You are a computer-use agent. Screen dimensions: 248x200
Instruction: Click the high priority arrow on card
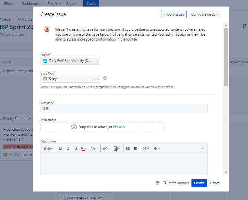pos(10,155)
